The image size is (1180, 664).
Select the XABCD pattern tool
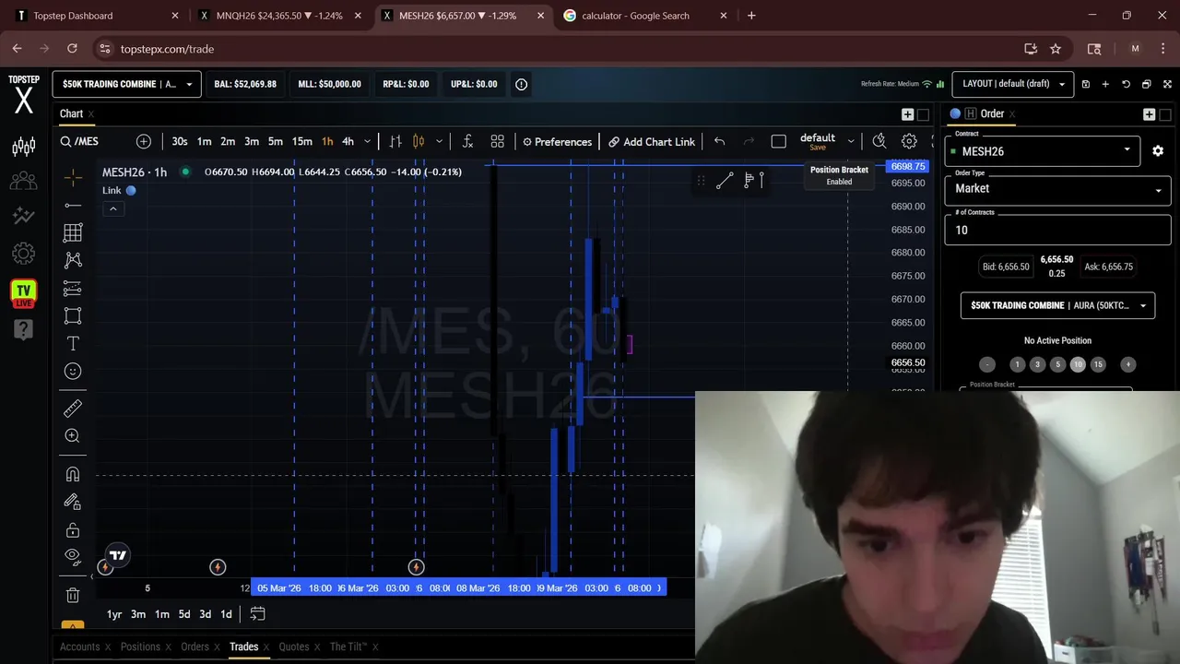pos(73,260)
